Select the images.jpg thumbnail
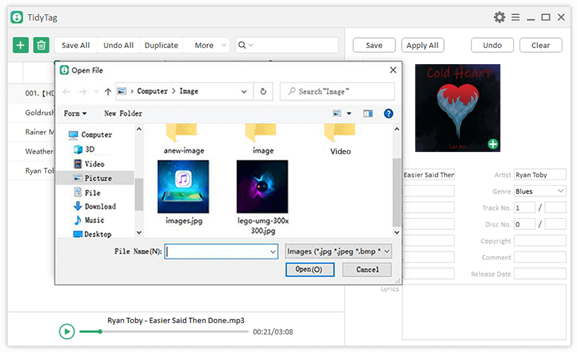 click(x=183, y=187)
